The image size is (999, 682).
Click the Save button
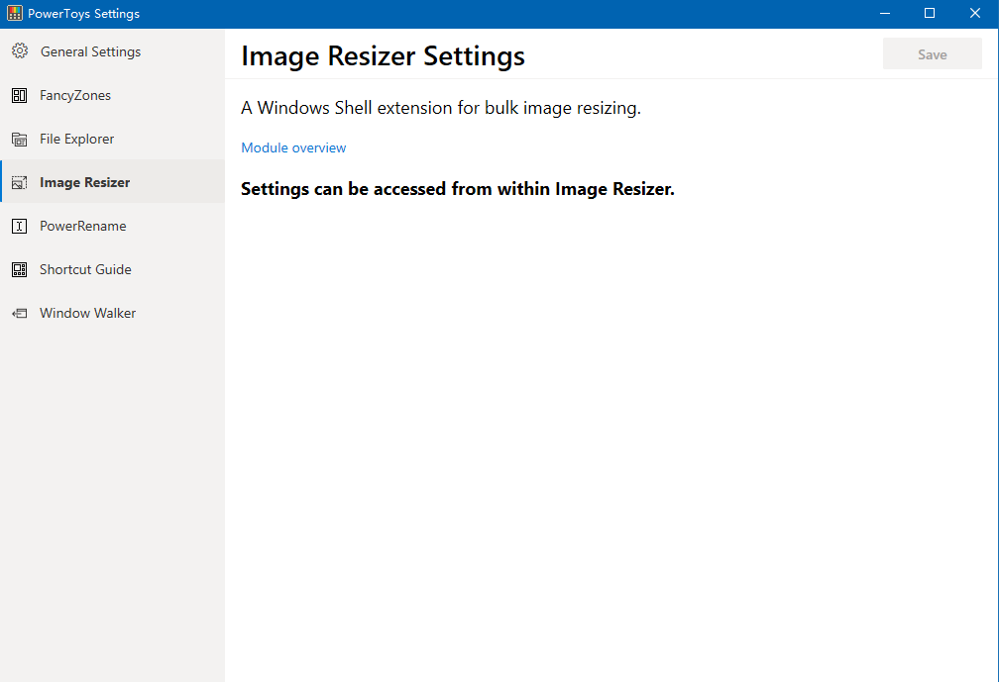pyautogui.click(x=932, y=53)
